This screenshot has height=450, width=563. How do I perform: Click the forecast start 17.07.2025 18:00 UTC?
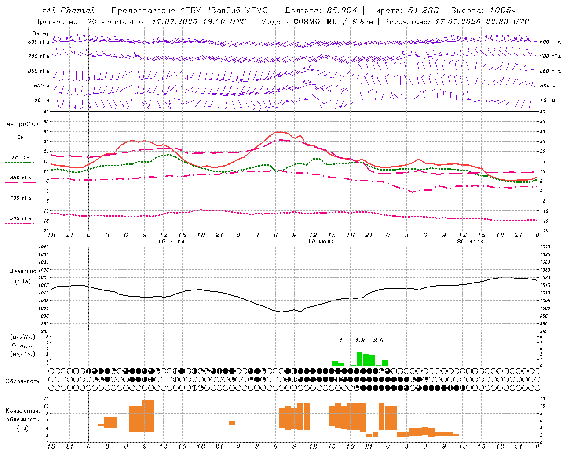199,22
